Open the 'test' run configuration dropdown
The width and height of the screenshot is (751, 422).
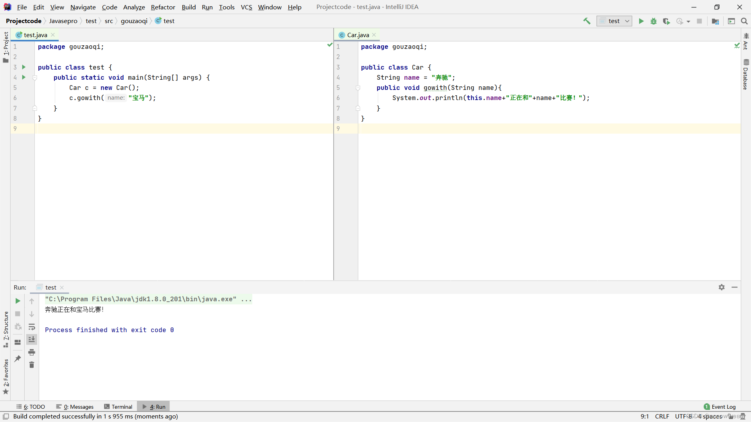click(614, 21)
